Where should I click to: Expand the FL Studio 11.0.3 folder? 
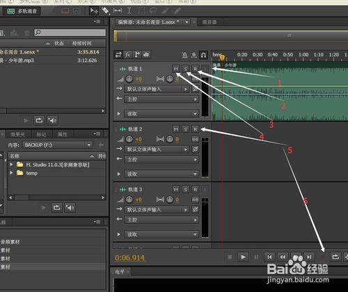(x=11, y=165)
